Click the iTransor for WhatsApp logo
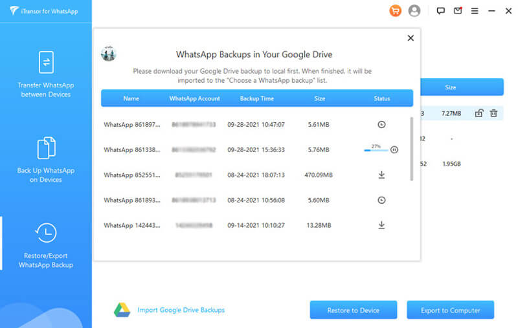This screenshot has height=328, width=518. pyautogui.click(x=43, y=11)
